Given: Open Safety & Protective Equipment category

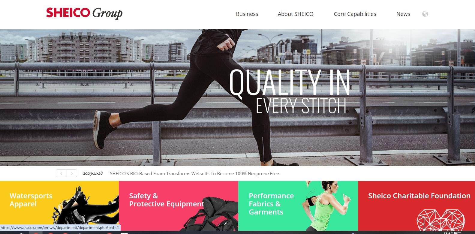Looking at the screenshot, I should 167,200.
